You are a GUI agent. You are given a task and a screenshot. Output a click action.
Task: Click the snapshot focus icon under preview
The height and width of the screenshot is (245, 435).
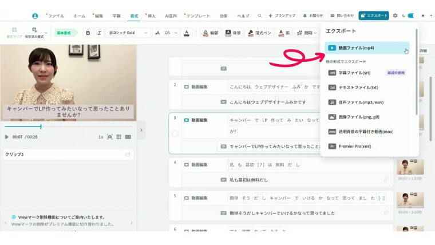coord(110,137)
